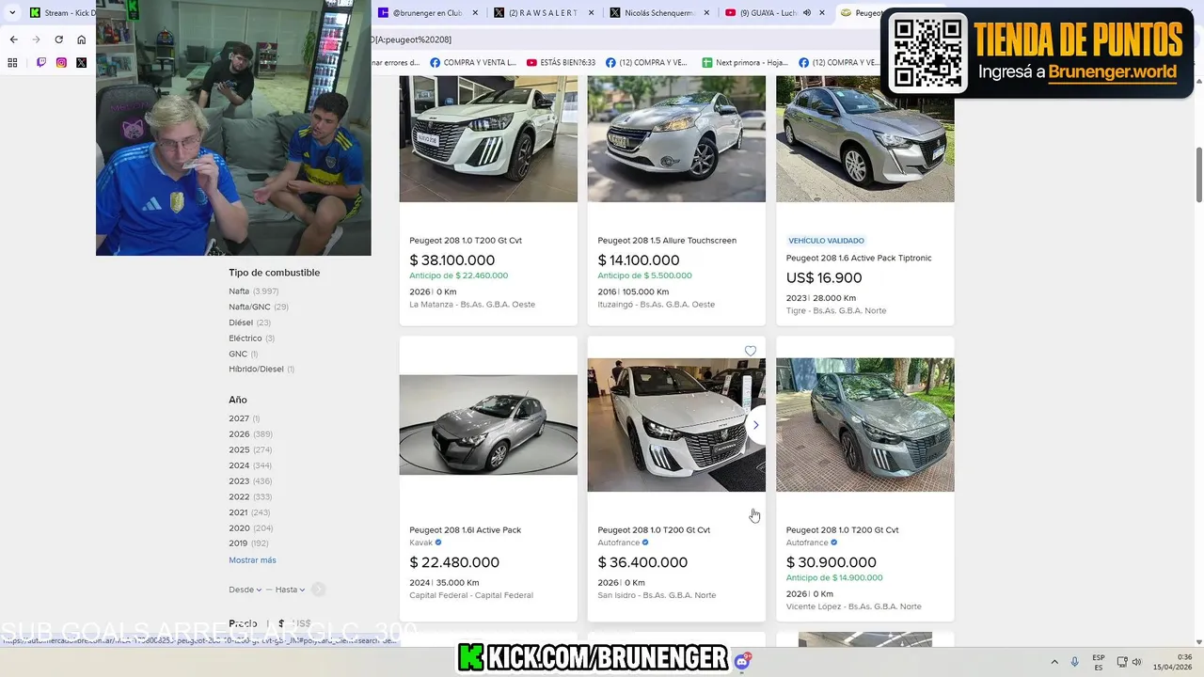Filter by year 2023
The width and height of the screenshot is (1204, 677).
tap(250, 481)
